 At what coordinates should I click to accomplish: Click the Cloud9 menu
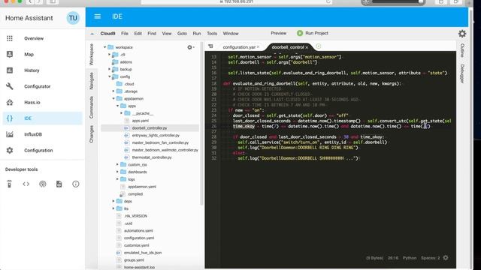point(107,33)
